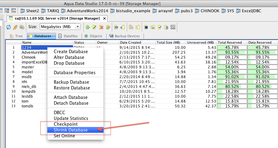278x148 pixels.
Task: Open the arrayref server shortcut
Action: [x=163, y=11]
